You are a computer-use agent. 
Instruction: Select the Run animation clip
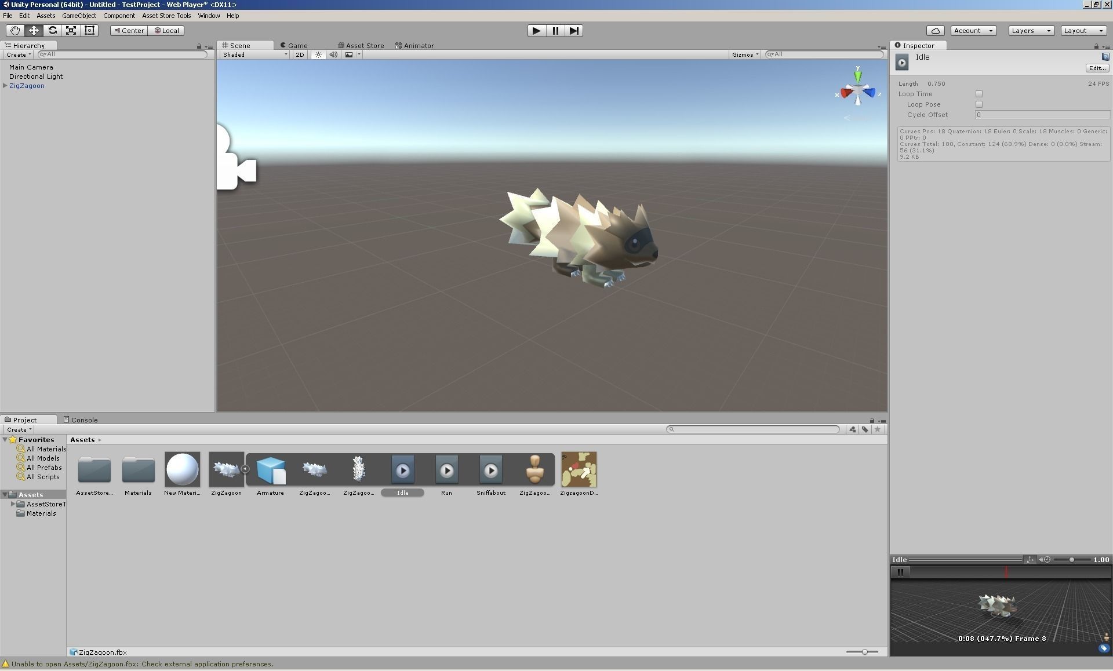click(x=446, y=474)
